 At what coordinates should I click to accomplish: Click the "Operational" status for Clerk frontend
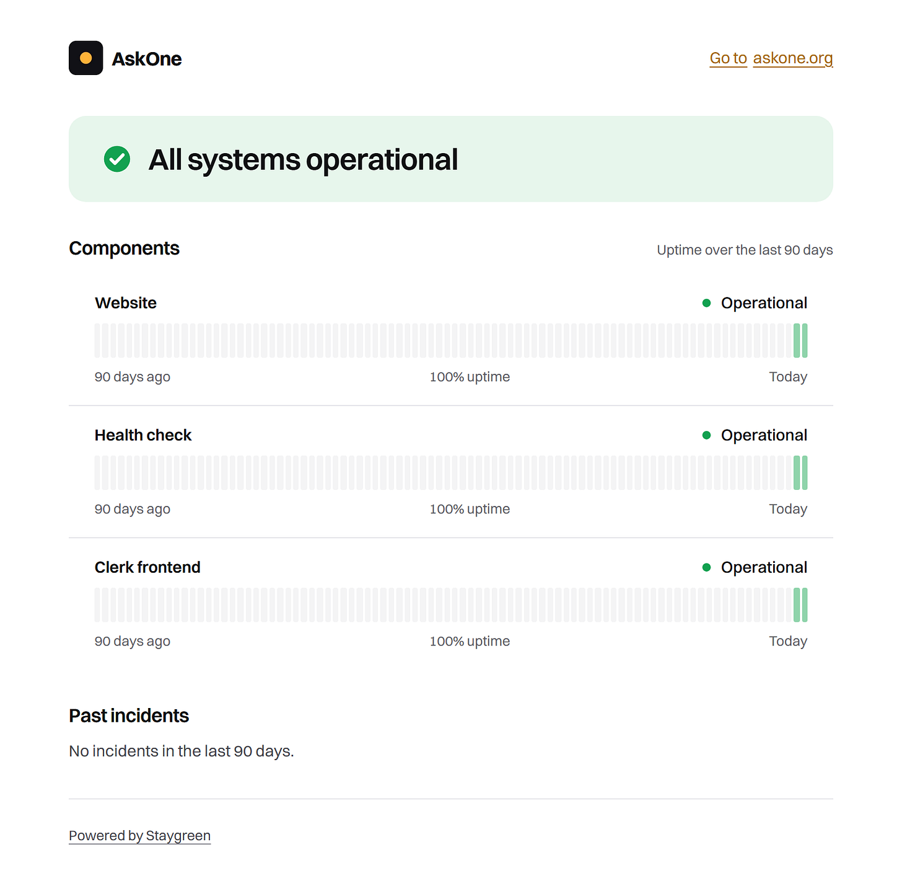(764, 567)
